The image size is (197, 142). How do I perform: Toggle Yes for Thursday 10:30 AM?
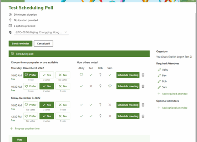click(x=47, y=86)
